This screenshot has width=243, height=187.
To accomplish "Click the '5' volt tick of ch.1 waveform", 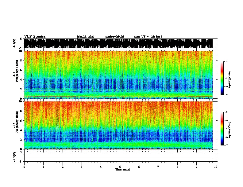I will [x=21, y=39].
